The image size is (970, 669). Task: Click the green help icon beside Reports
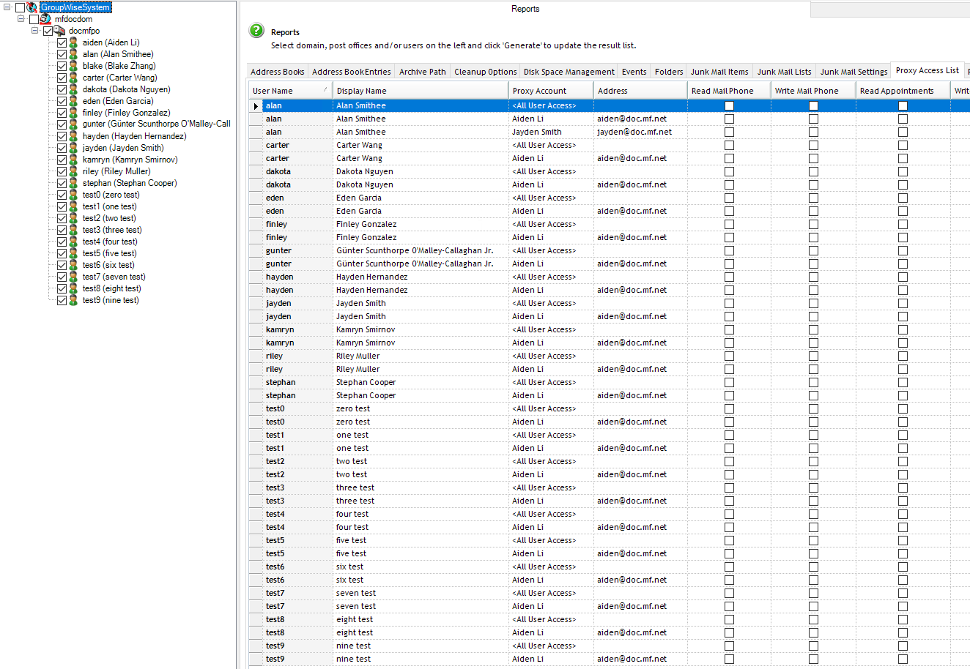(256, 31)
